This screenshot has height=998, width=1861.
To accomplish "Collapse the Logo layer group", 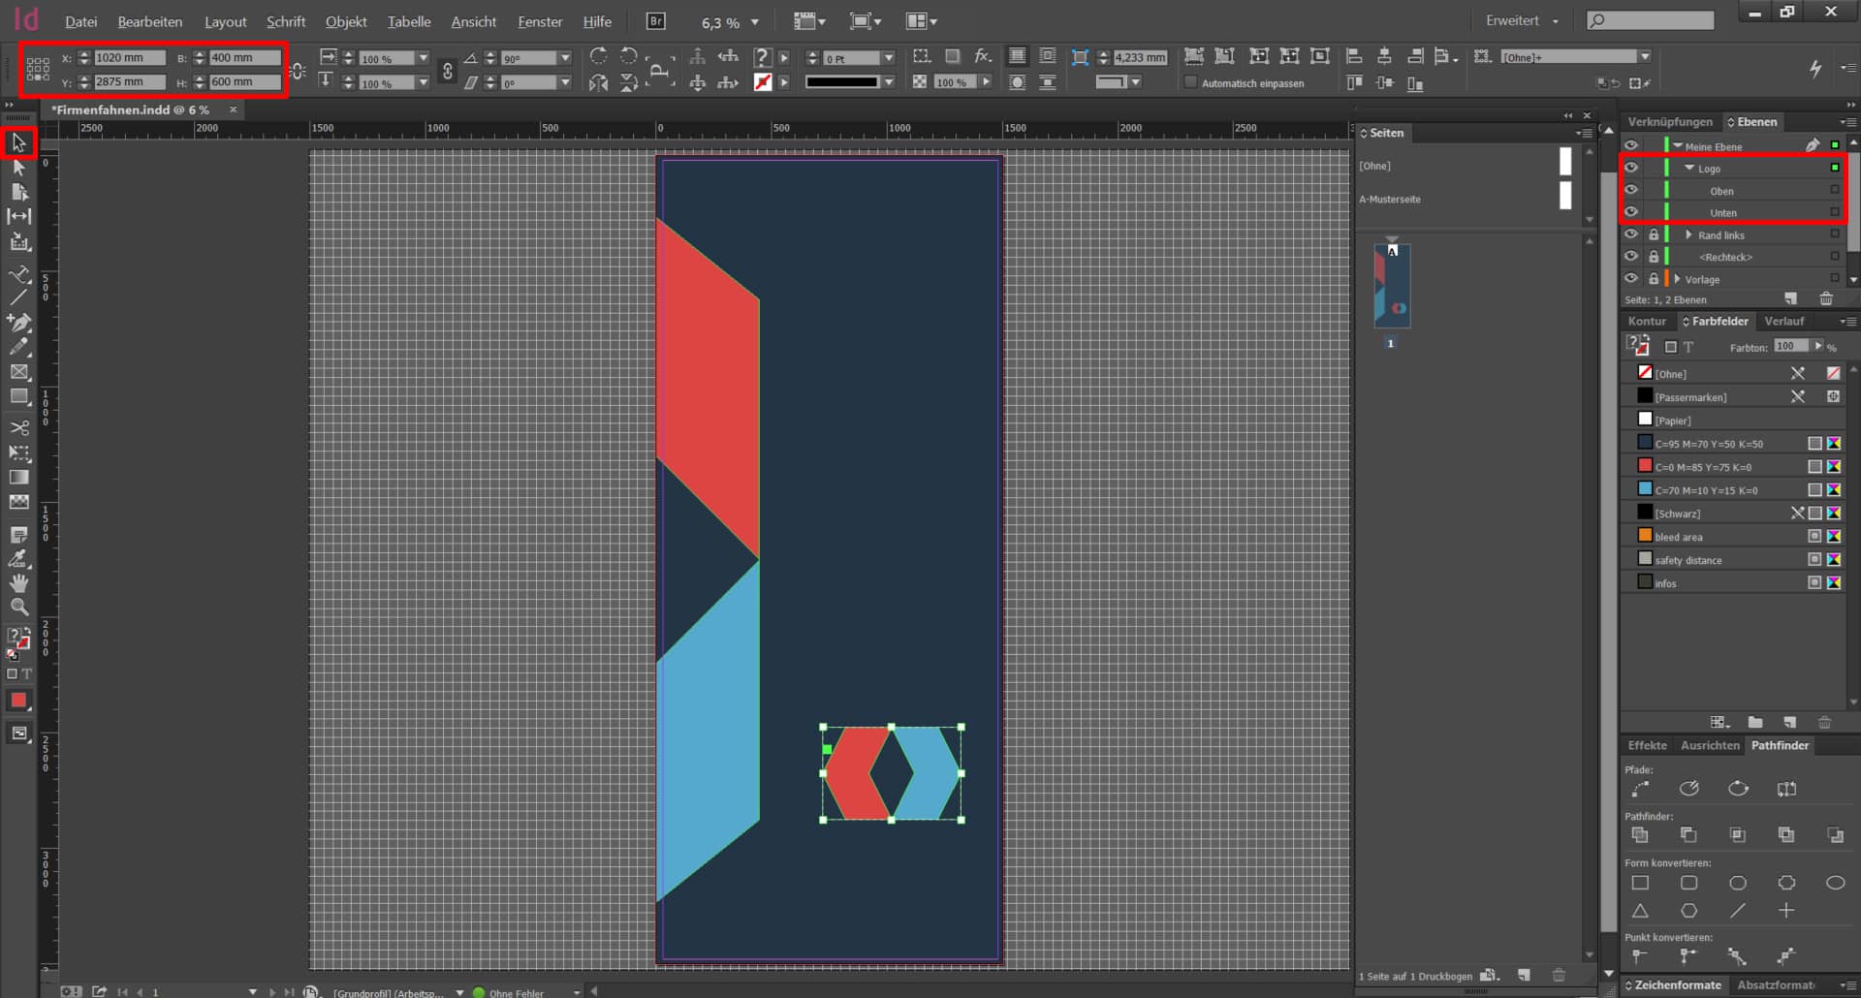I will (x=1689, y=169).
